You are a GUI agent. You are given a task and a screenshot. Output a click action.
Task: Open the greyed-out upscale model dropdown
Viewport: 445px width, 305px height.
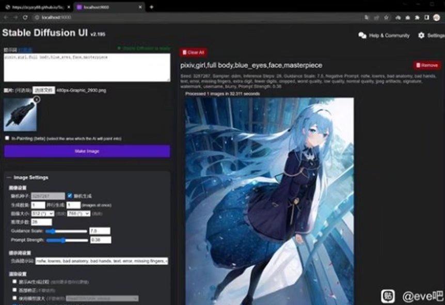pyautogui.click(x=102, y=298)
